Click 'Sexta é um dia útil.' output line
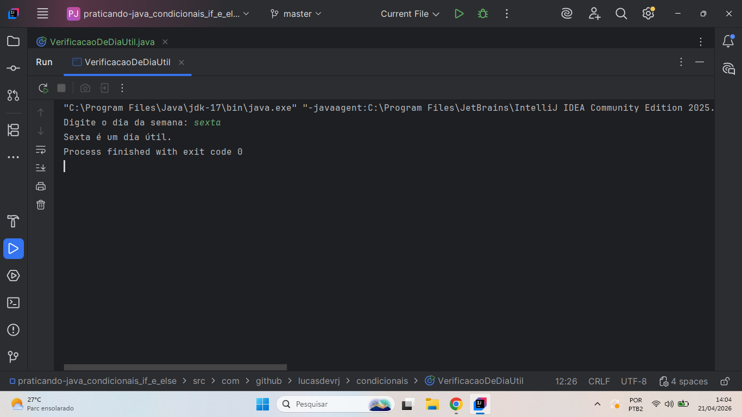 [x=117, y=137]
